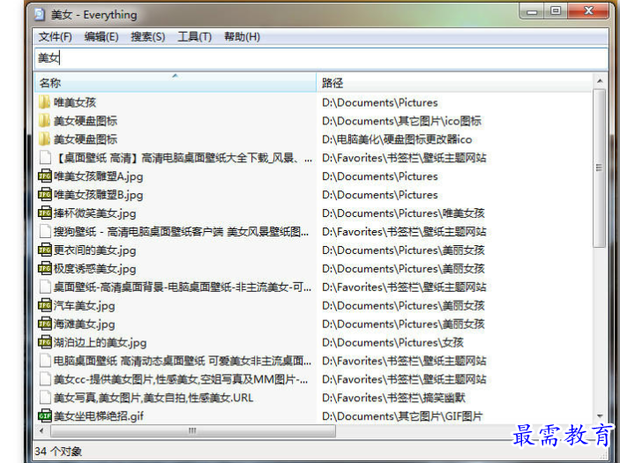This screenshot has height=463, width=620.
Task: Click JPG icon of 极度诱惑美女.jpg
Action: tap(45, 268)
